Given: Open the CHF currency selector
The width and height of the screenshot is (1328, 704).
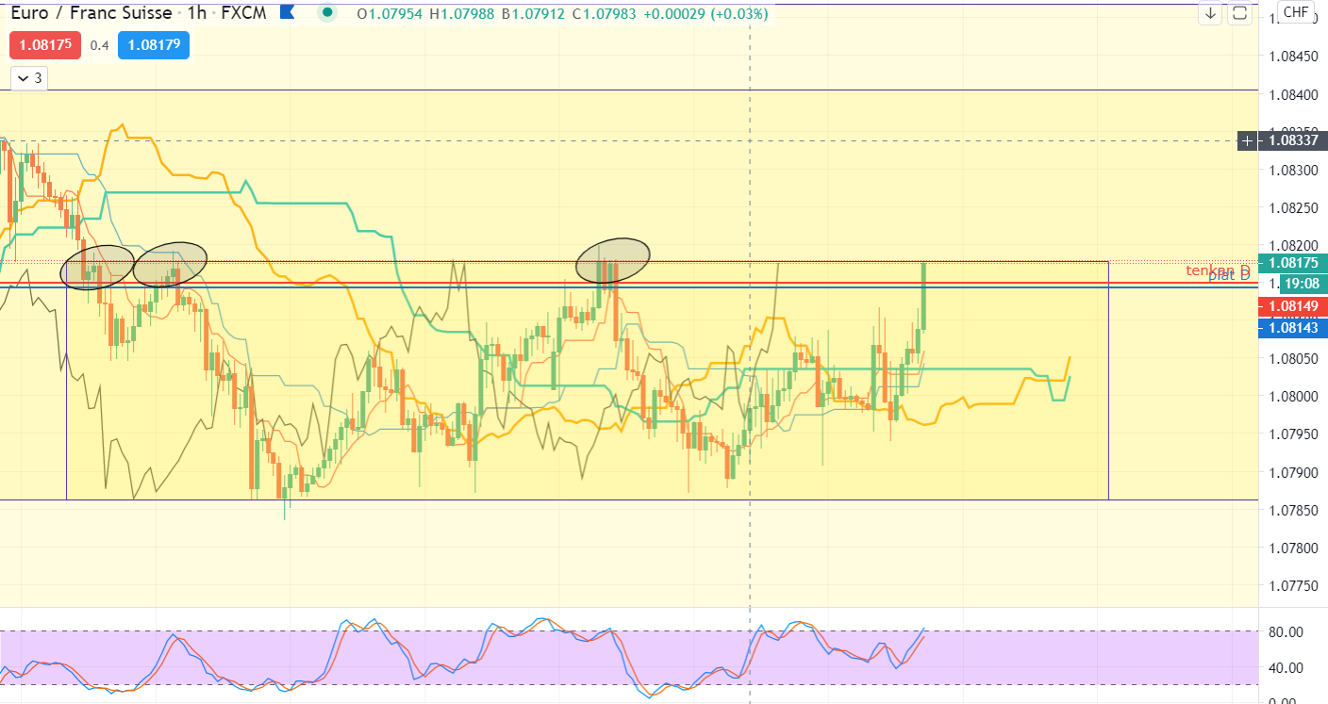Looking at the screenshot, I should [1296, 12].
